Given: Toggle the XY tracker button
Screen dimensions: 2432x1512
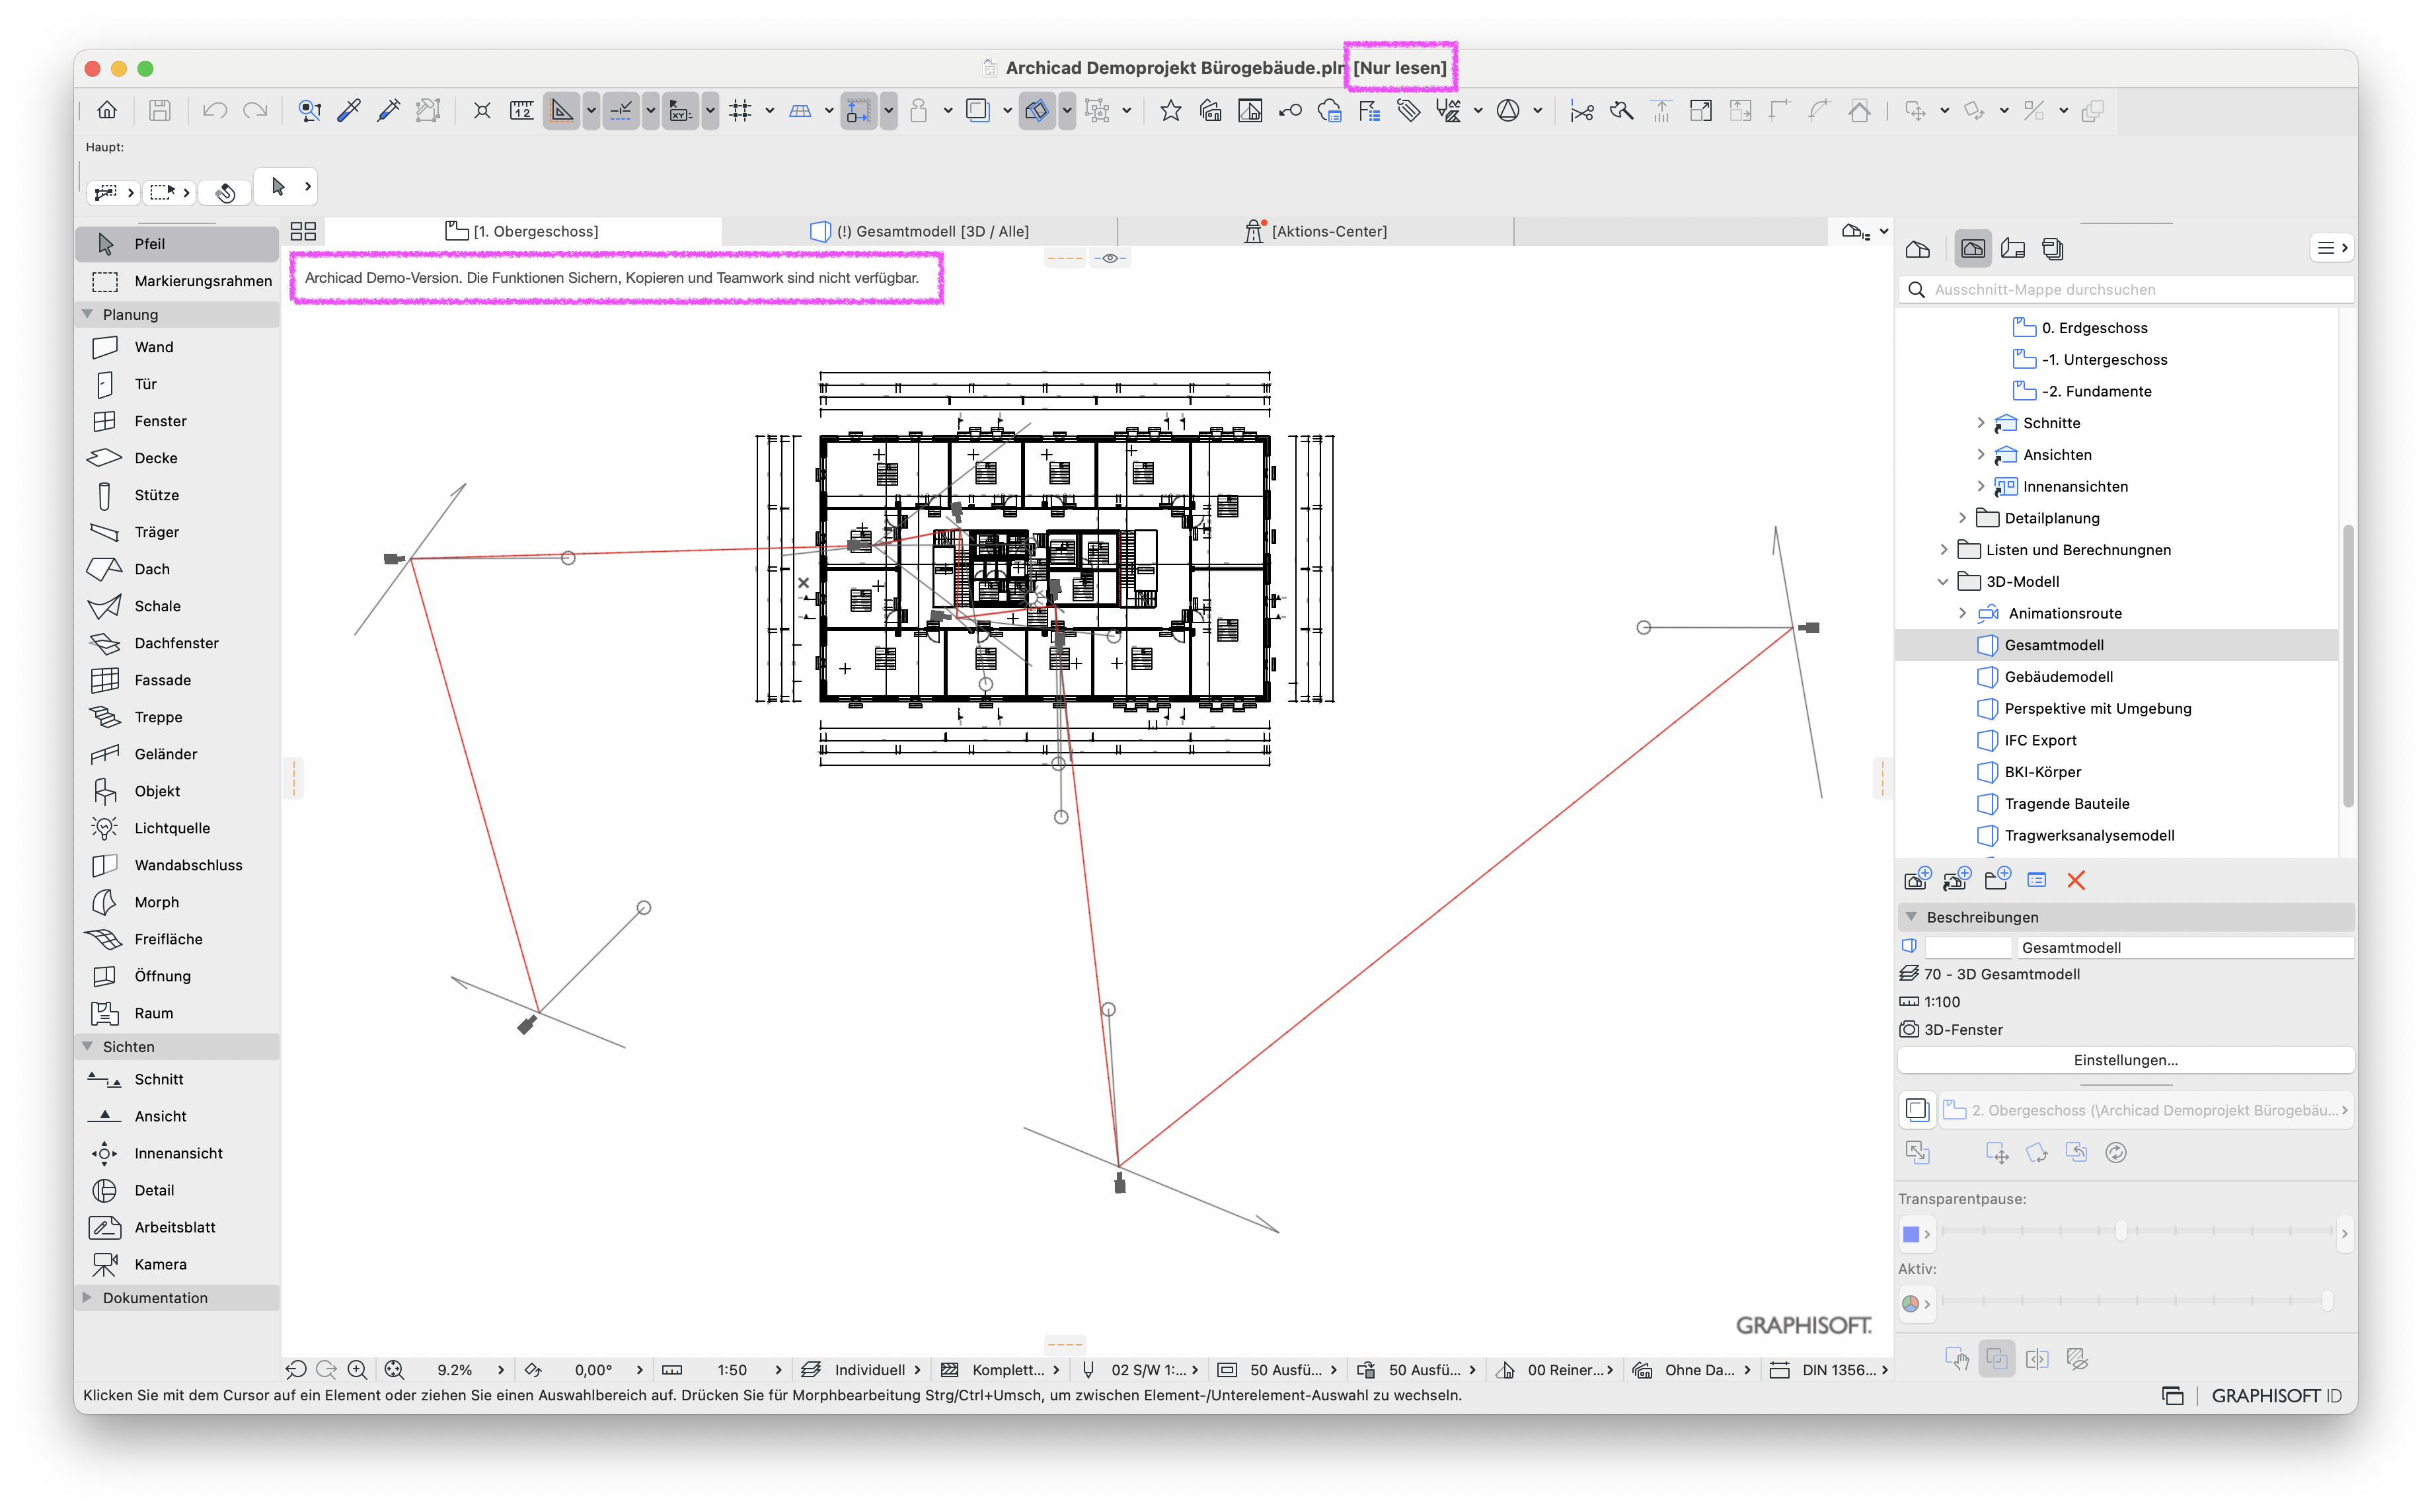Looking at the screenshot, I should (680, 110).
